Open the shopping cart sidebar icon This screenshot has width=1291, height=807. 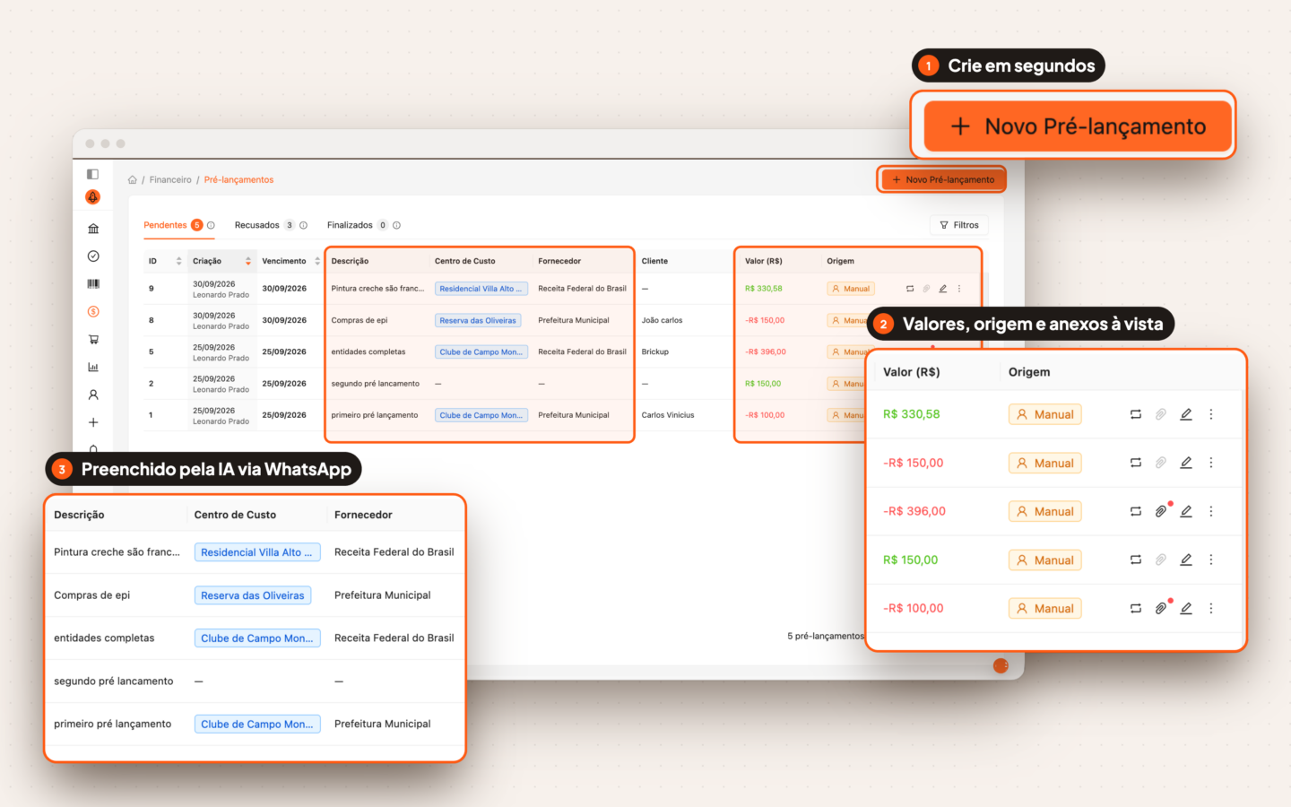(93, 340)
